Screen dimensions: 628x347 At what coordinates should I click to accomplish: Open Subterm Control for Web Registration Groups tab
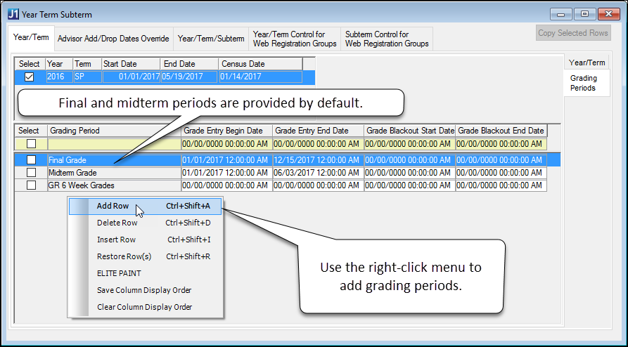pos(387,39)
